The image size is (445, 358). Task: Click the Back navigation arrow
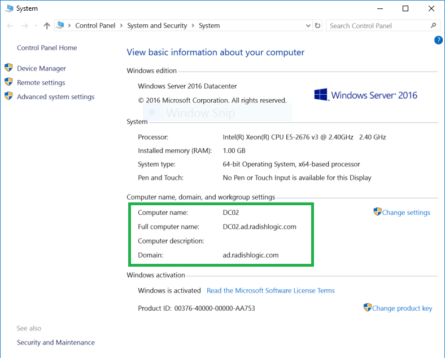pos(10,26)
